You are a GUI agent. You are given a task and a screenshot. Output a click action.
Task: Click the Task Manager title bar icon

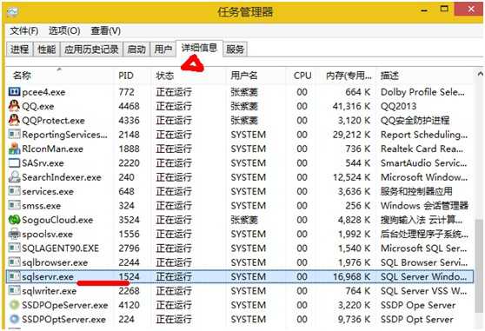(x=12, y=12)
